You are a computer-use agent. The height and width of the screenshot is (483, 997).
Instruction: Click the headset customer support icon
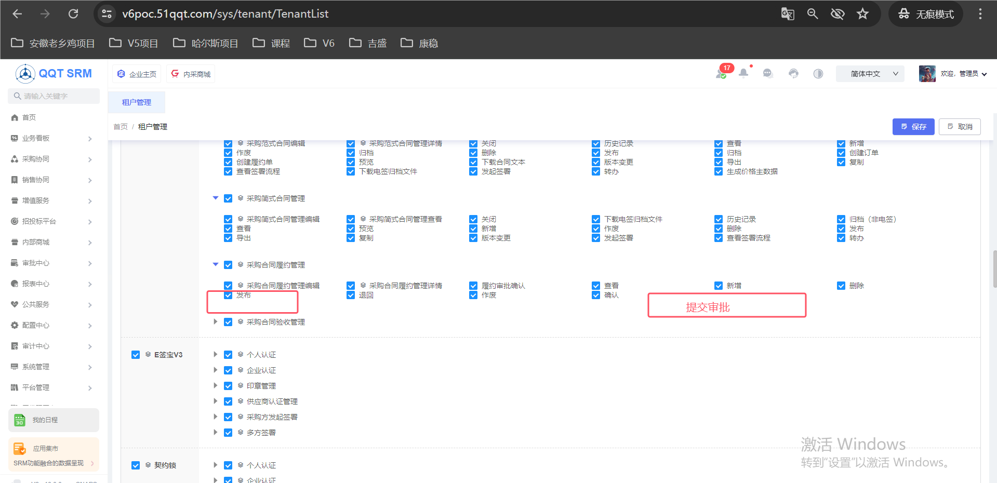pos(793,73)
